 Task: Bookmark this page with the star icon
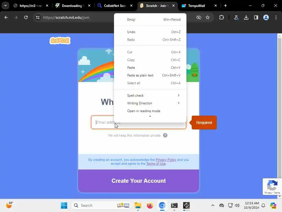(x=208, y=17)
